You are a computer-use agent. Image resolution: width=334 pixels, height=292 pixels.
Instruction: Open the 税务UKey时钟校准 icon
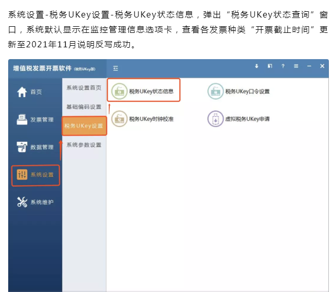119,119
